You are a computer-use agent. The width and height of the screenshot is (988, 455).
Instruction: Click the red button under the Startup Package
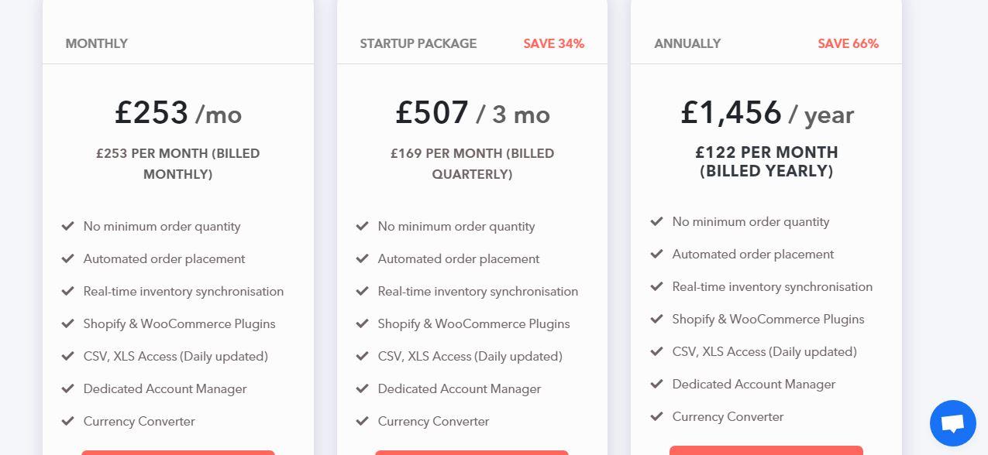click(472, 453)
